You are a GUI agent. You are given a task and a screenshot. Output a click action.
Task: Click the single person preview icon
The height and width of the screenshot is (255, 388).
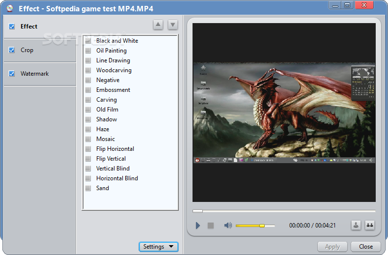click(x=356, y=226)
